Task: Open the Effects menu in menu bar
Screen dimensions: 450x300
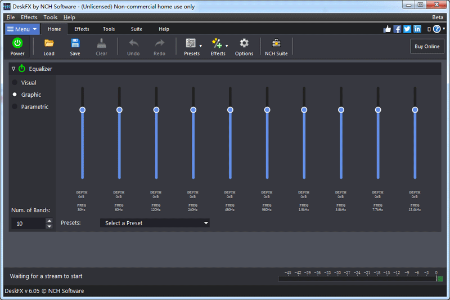Action: (29, 17)
